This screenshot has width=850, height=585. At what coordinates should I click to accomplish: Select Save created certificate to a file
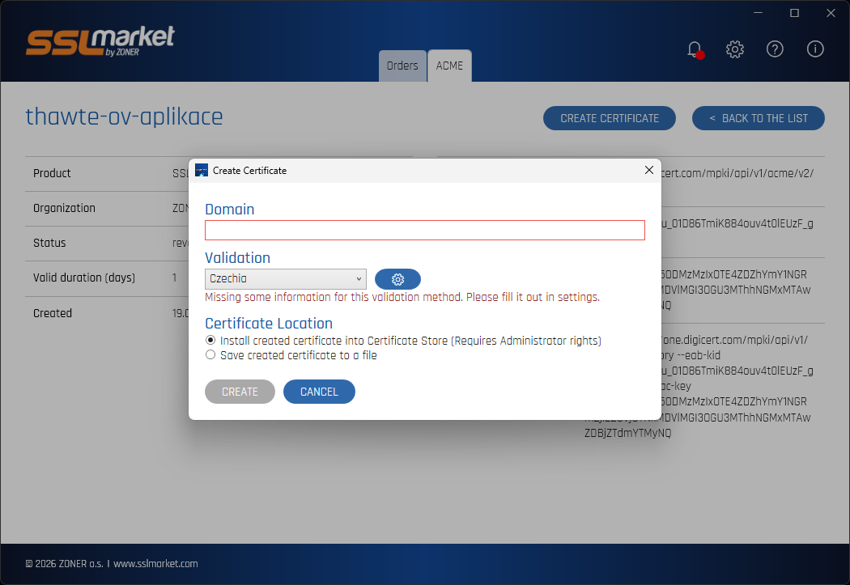[x=210, y=354]
